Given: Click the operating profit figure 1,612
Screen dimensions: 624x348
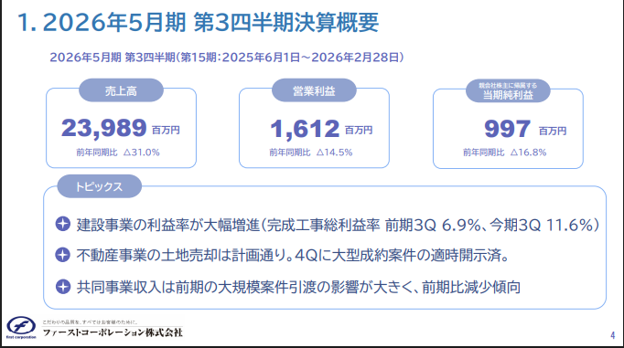Looking at the screenshot, I should (305, 129).
